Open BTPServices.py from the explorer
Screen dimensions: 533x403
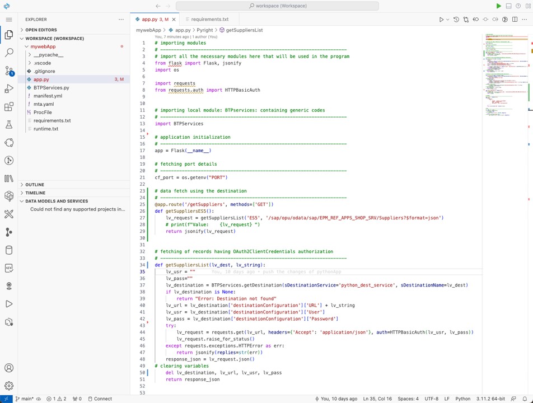(x=51, y=87)
